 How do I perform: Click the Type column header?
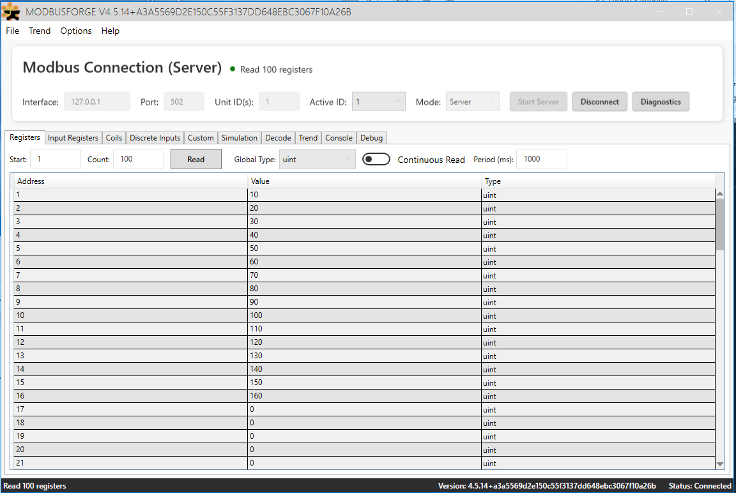(598, 181)
